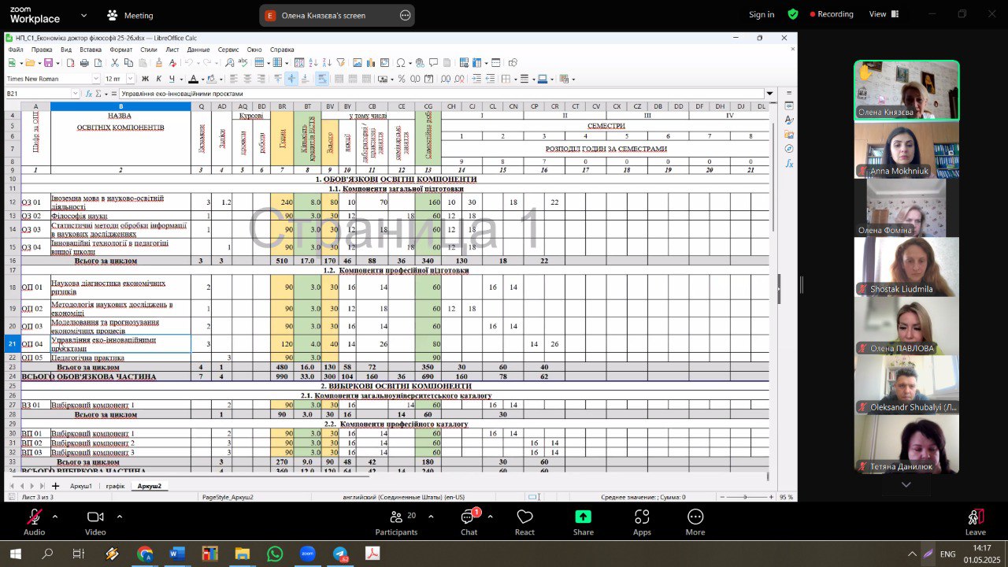
Task: Switch to the графік sheet tab
Action: (115, 486)
